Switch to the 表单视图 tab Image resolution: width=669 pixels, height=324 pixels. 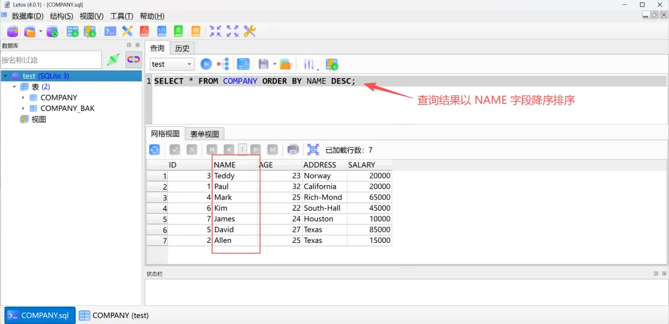205,134
